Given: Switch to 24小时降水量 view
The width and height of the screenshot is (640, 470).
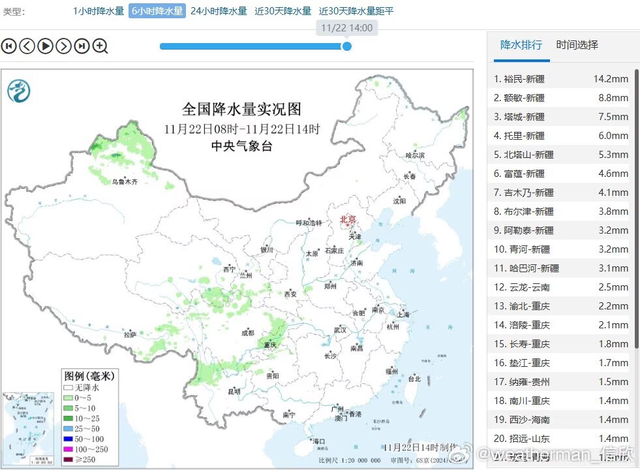Looking at the screenshot, I should (219, 11).
